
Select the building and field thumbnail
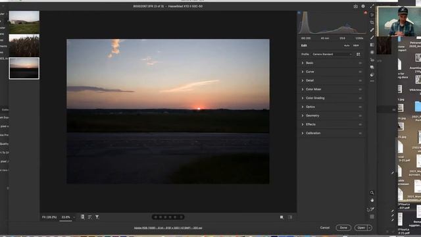pos(24,22)
